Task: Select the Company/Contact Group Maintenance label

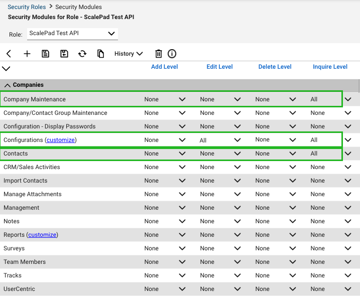Action: 55,113
